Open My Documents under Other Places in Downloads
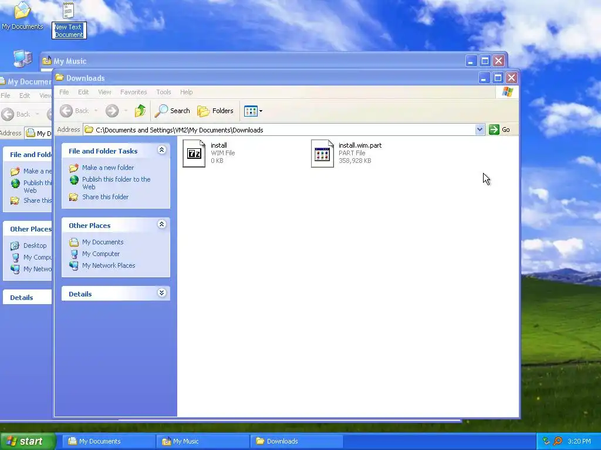 pyautogui.click(x=103, y=242)
